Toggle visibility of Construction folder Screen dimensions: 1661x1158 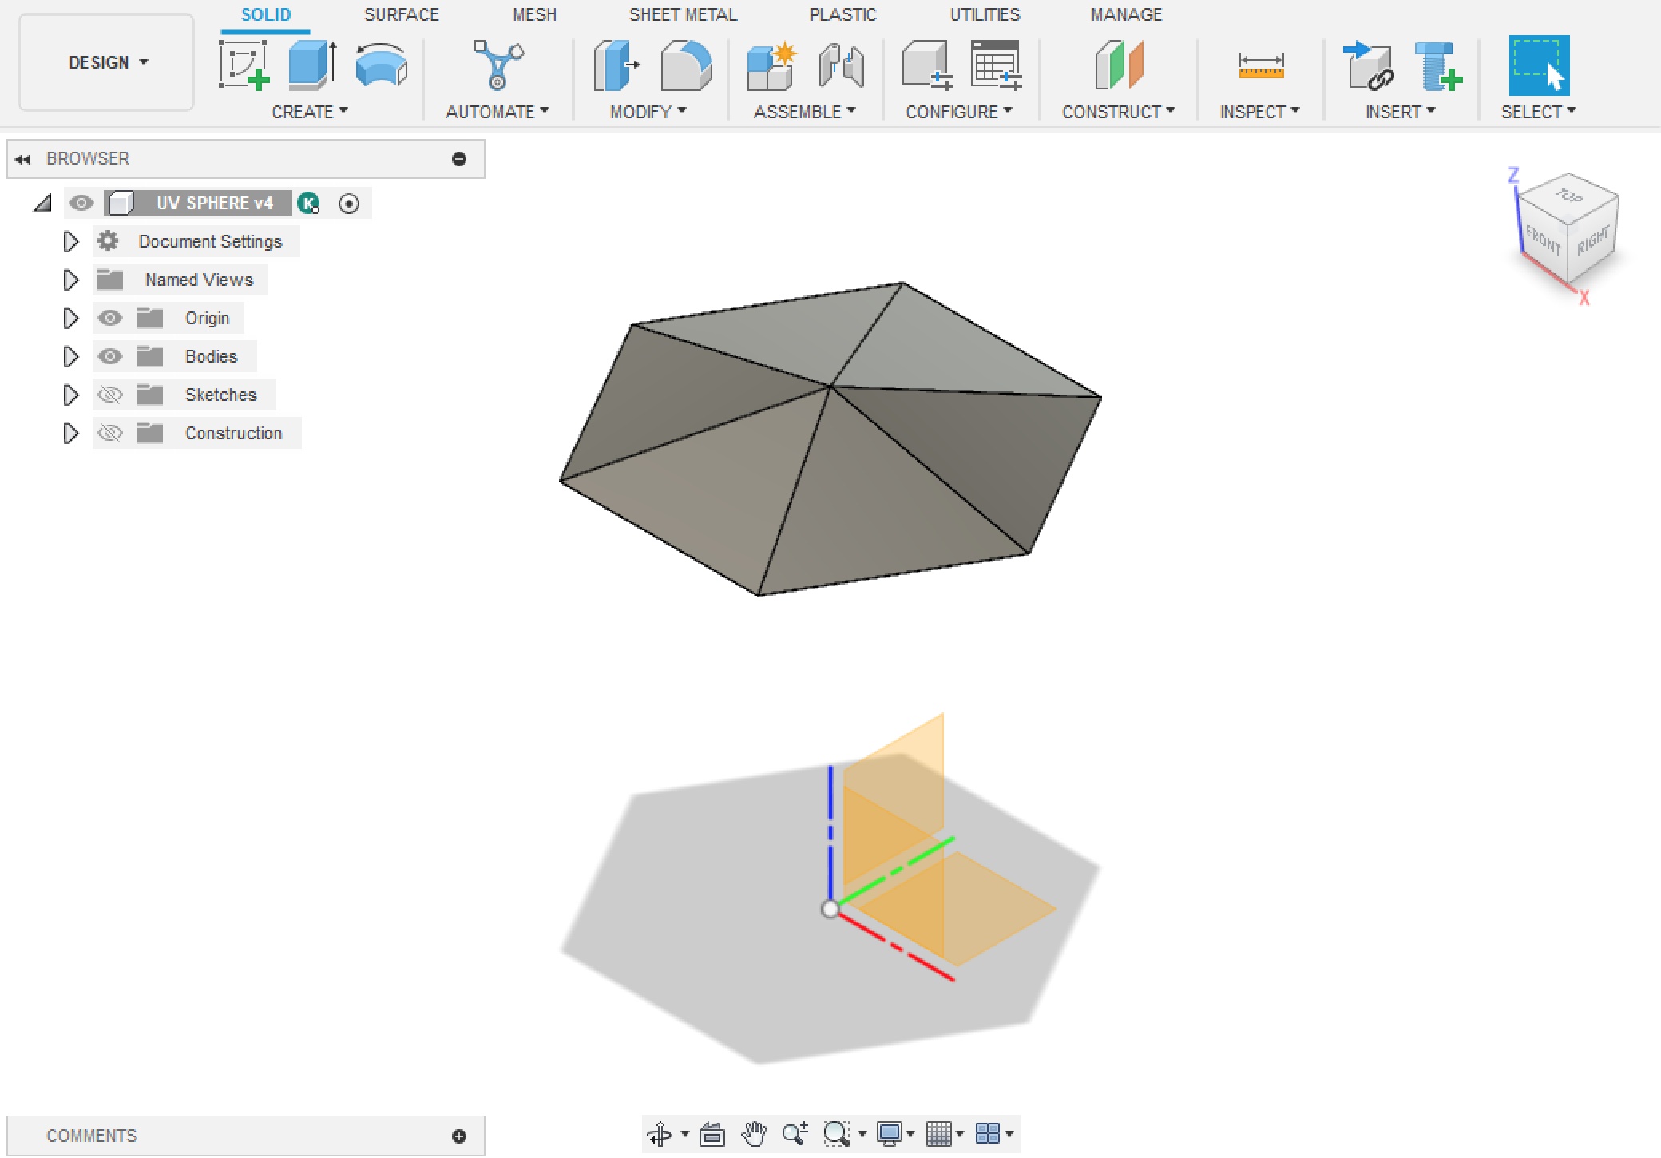pos(113,433)
